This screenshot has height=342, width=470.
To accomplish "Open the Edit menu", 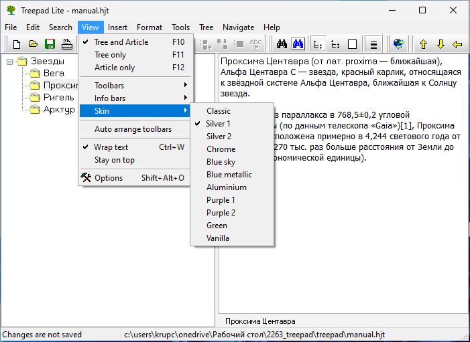I will click(33, 27).
